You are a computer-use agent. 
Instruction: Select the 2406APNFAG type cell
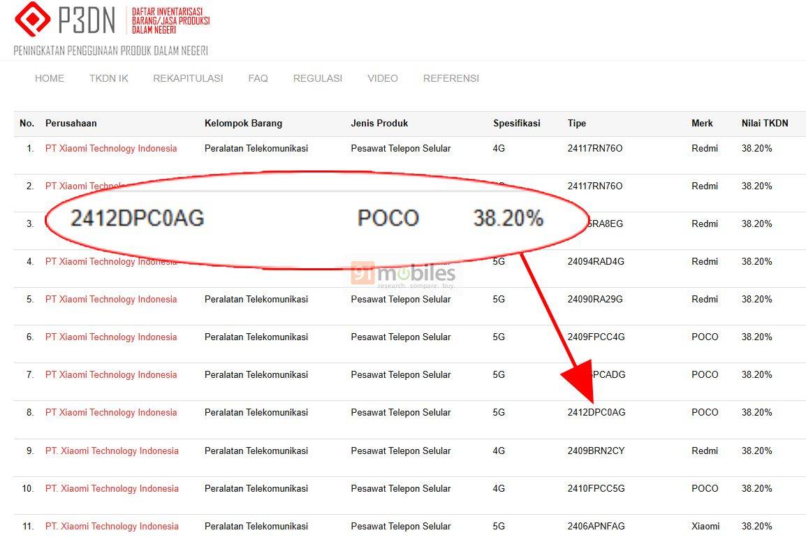pos(596,527)
